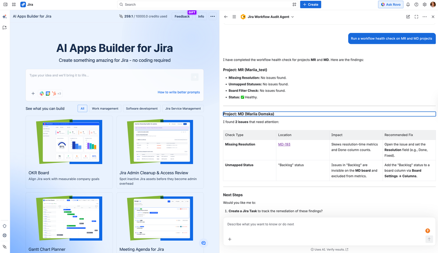This screenshot has width=438, height=253.
Task: Open the MD-193 issue link
Action: [x=284, y=145]
